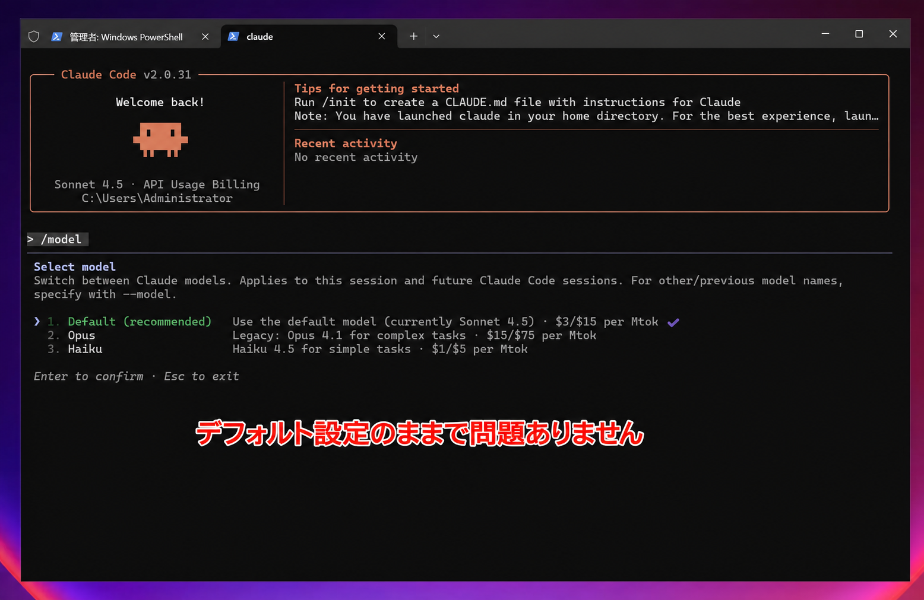Viewport: 924px width, 600px height.
Task: Click the 'Switch between Claude models' description line
Action: 438,280
